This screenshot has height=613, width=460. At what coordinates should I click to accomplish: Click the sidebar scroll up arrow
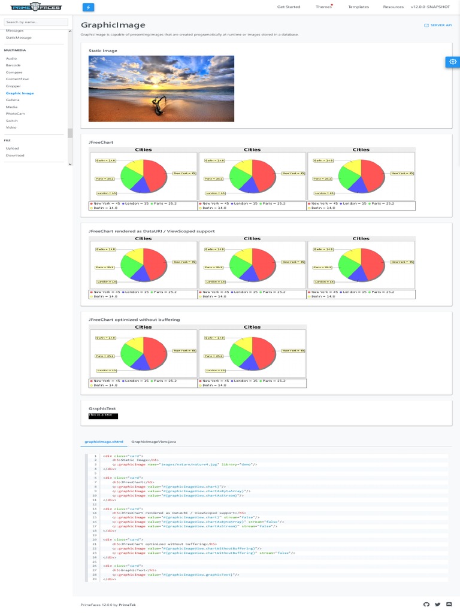pyautogui.click(x=70, y=31)
